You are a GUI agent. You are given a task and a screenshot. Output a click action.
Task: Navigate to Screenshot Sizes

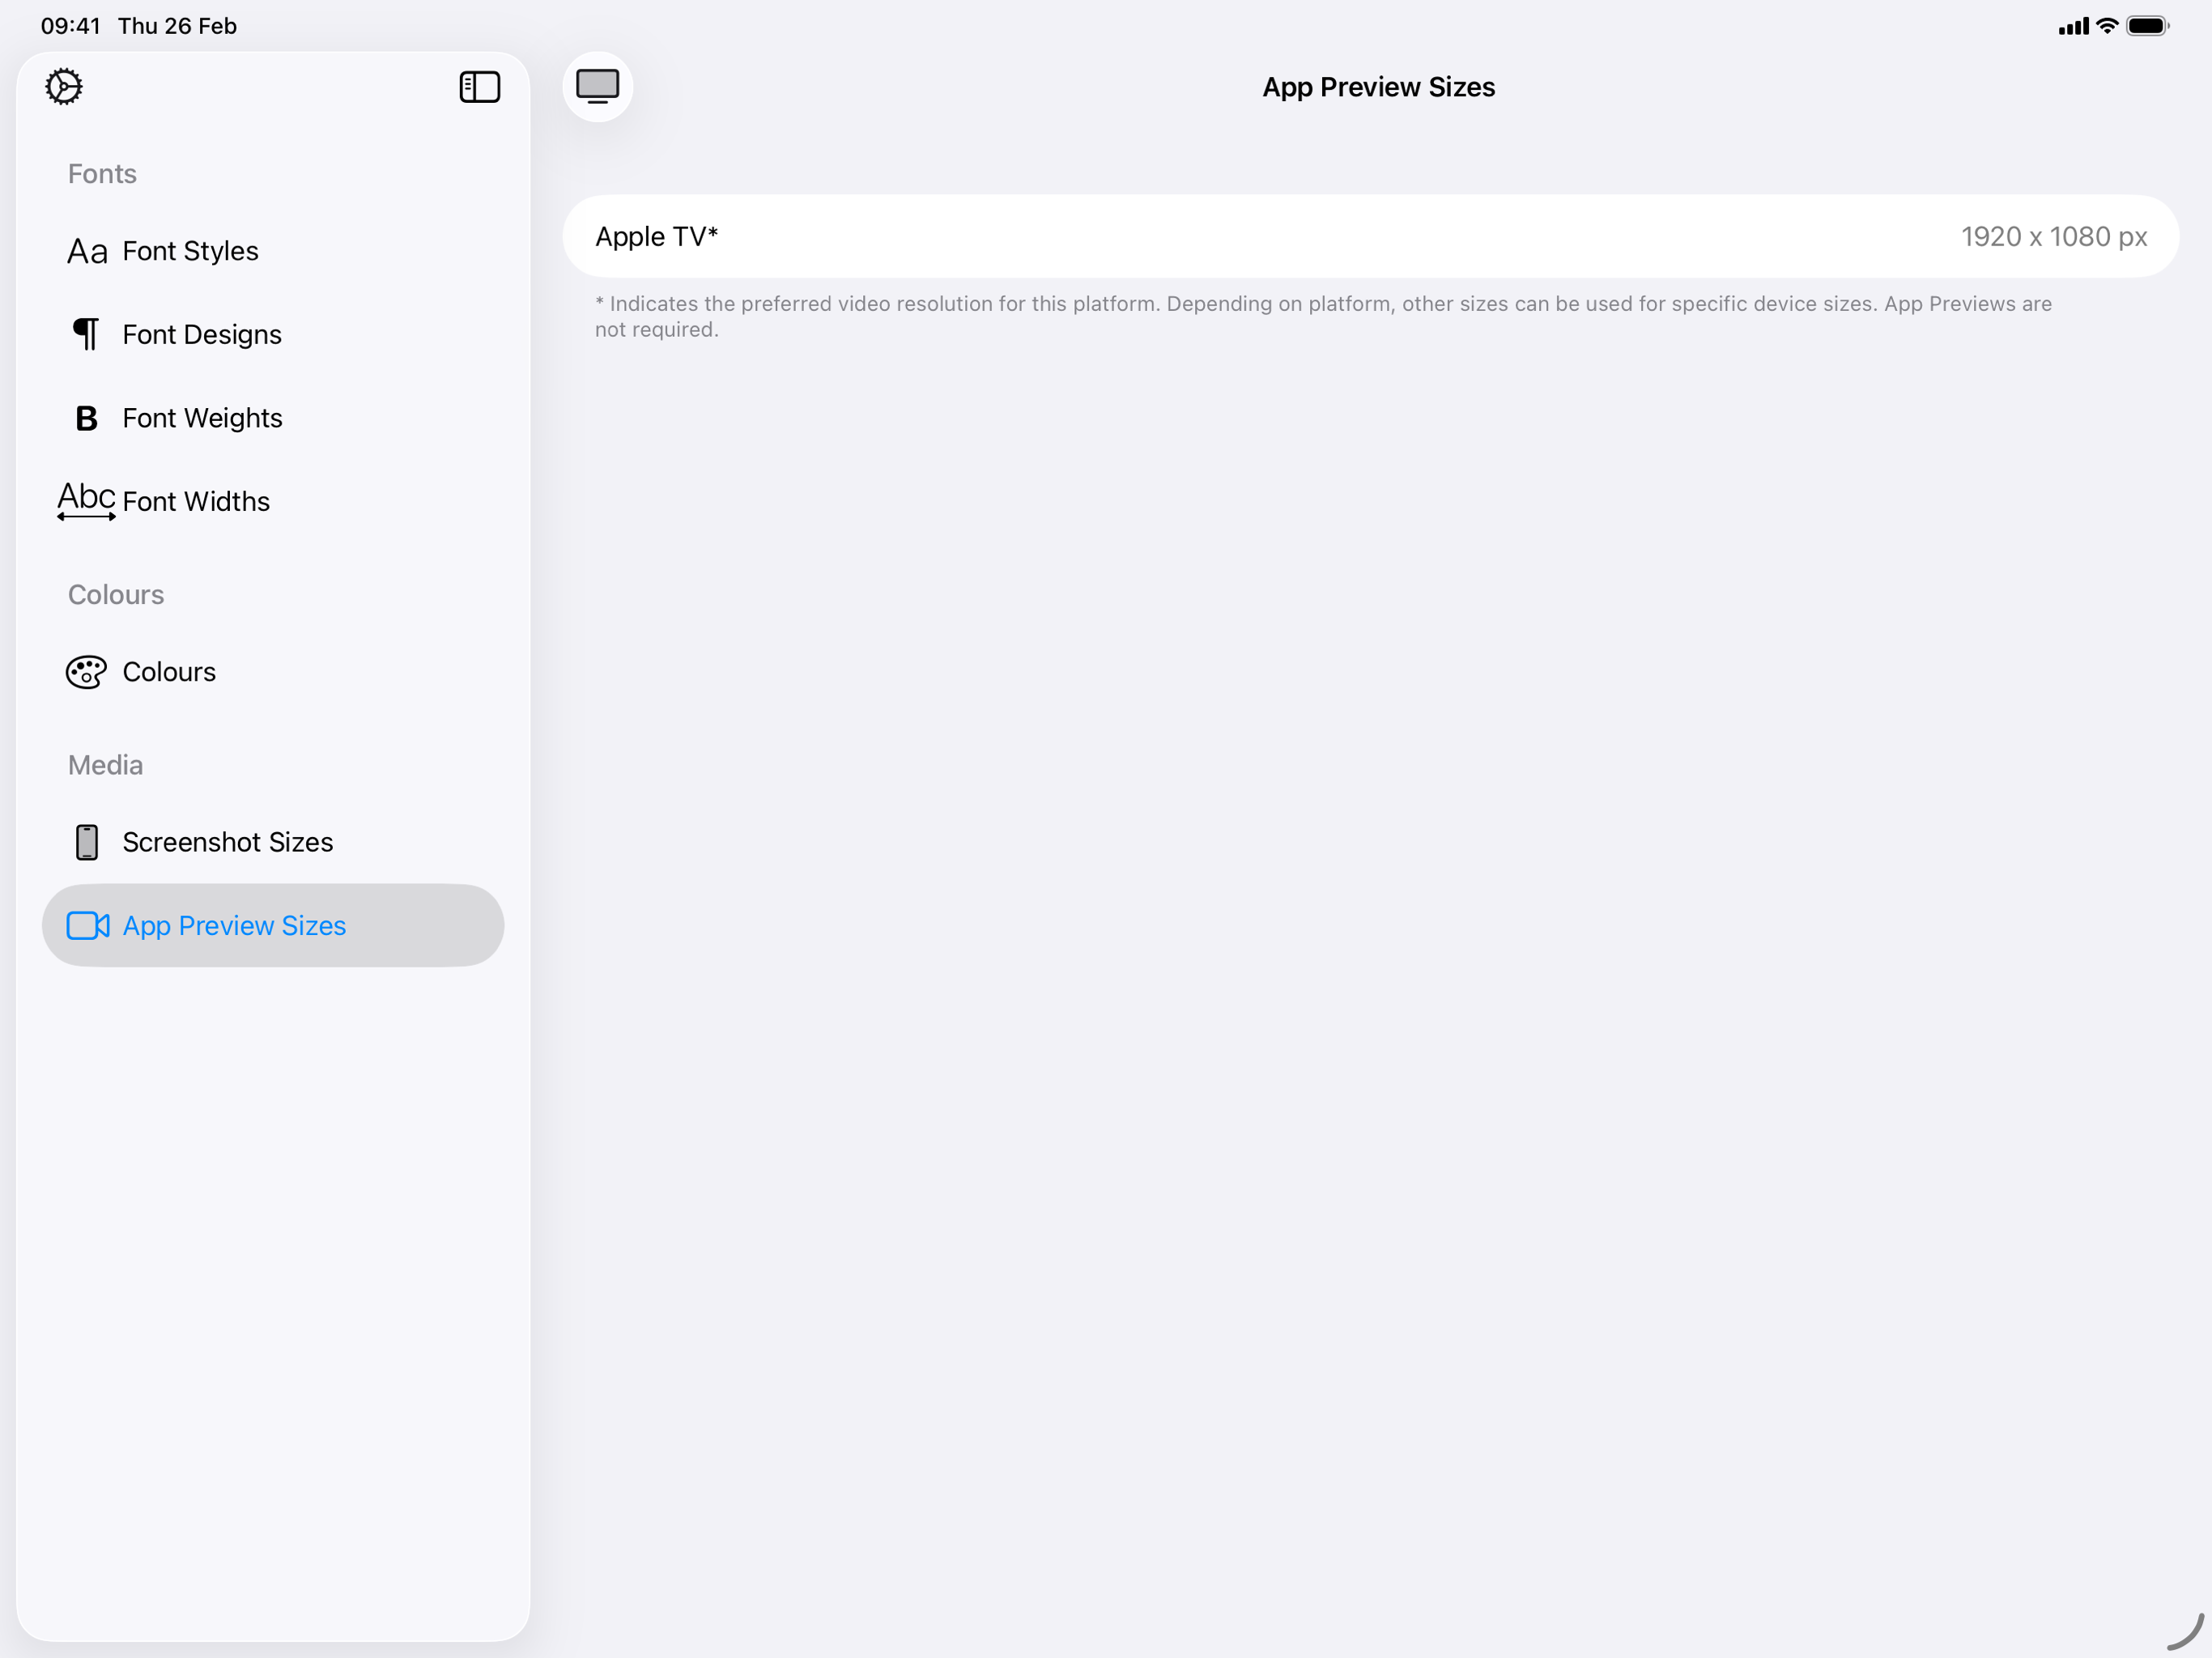(x=227, y=842)
